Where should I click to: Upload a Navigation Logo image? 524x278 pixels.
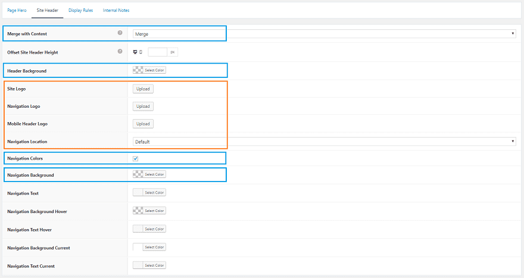pyautogui.click(x=143, y=107)
